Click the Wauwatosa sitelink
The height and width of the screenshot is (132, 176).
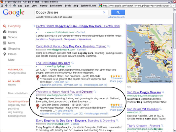pos(85,39)
